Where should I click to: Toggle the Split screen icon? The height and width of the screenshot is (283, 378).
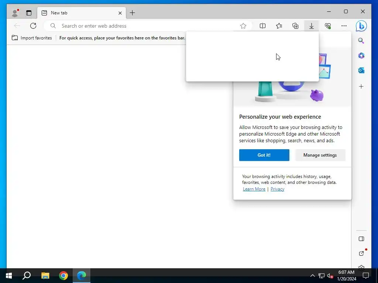click(x=262, y=26)
